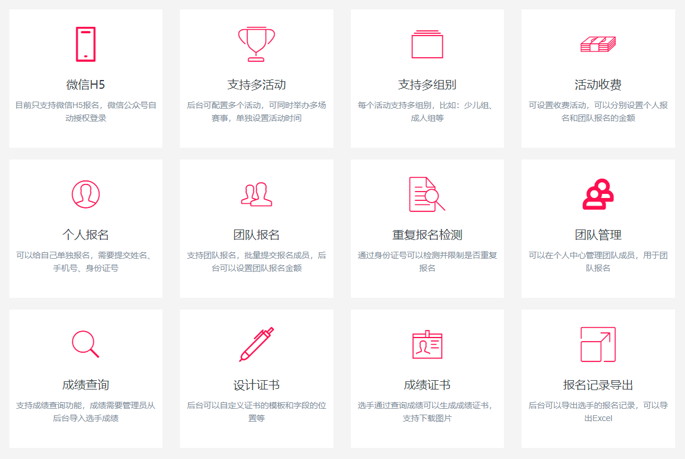Click the export arrow icon above 报名记录导出

(x=597, y=343)
